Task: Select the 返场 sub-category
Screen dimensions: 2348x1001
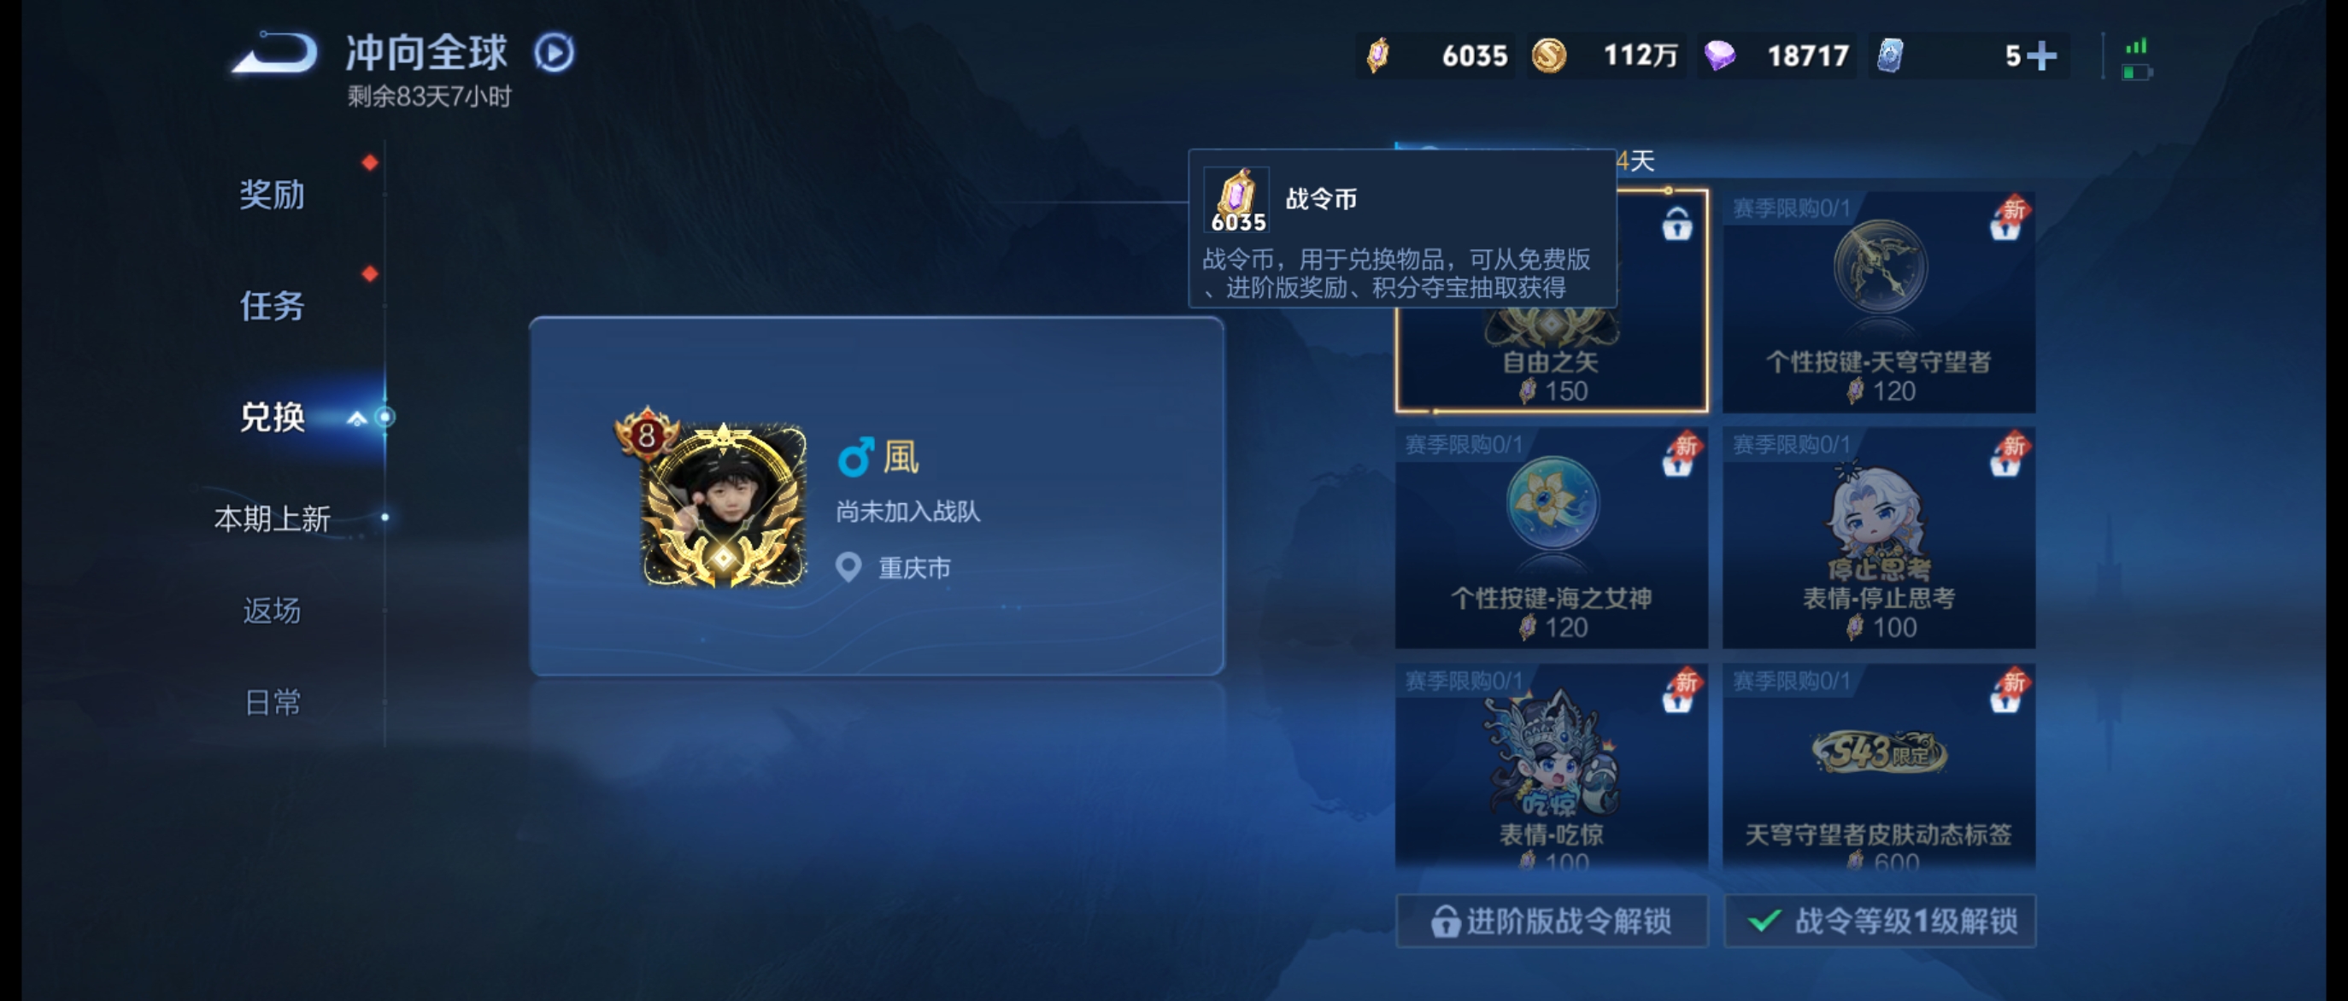Action: point(272,611)
